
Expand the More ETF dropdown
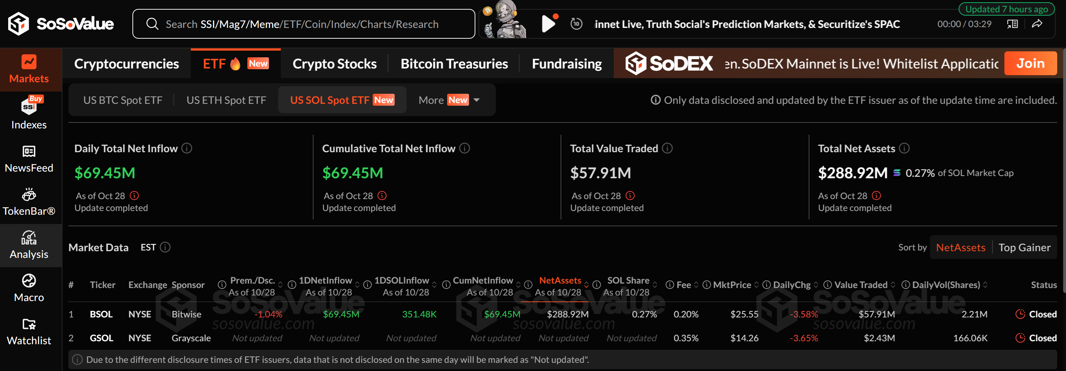tap(449, 100)
